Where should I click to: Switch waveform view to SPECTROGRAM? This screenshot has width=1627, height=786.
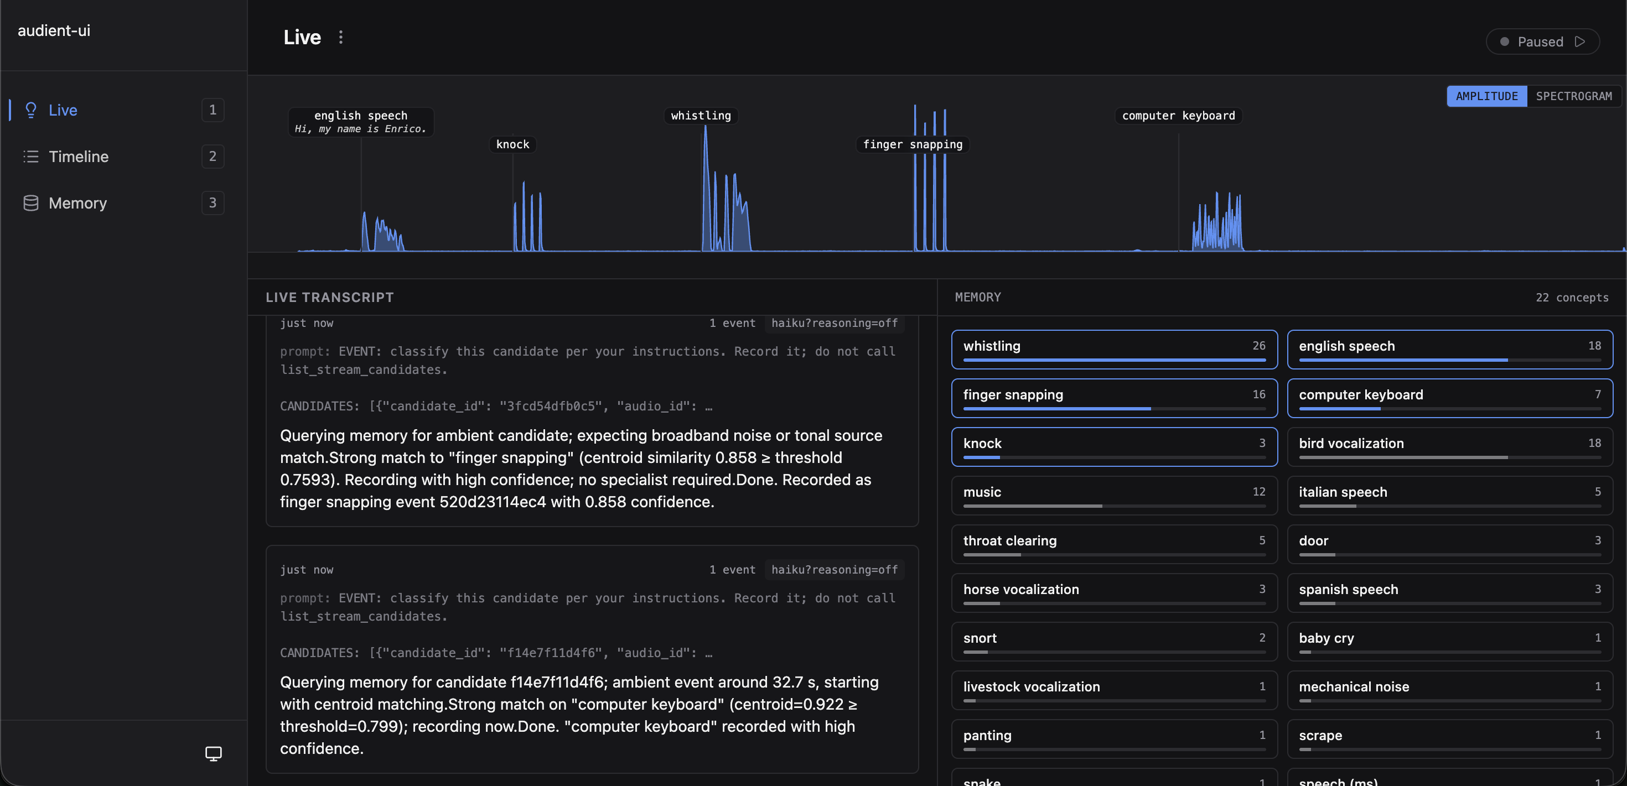[1573, 96]
